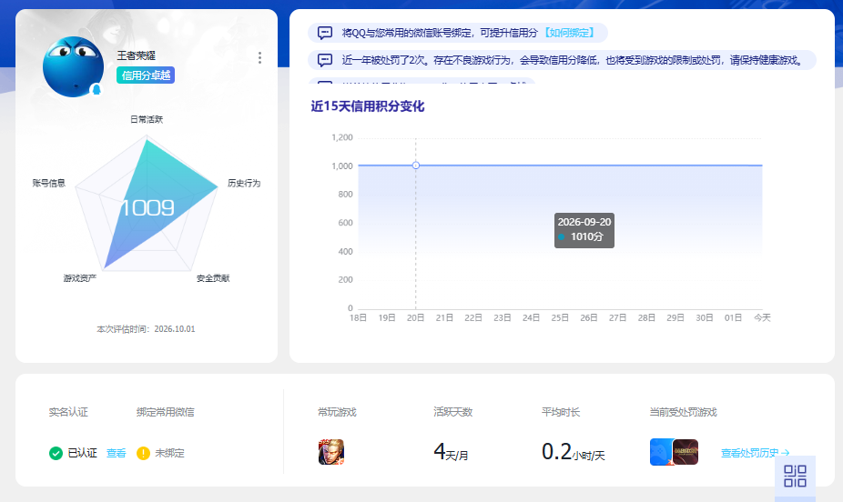Click the 近15天信用积分变化 heading
Screen dimensions: 843x502
click(368, 106)
